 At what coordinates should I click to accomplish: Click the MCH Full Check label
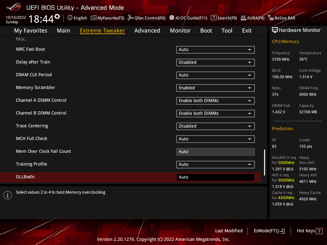point(32,138)
